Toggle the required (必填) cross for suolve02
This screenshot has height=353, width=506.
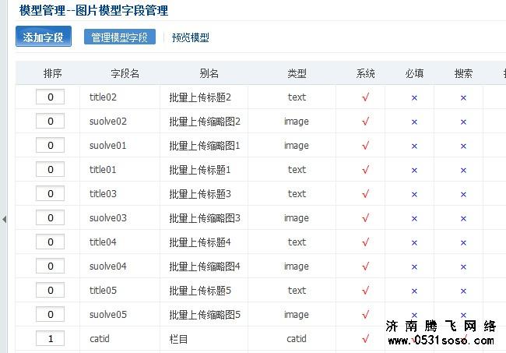click(414, 122)
